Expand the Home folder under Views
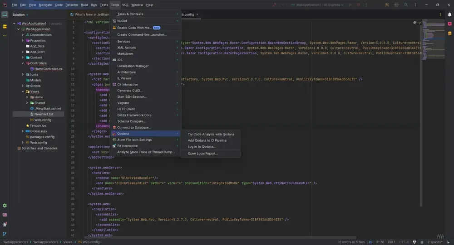454x245 pixels. point(27,97)
